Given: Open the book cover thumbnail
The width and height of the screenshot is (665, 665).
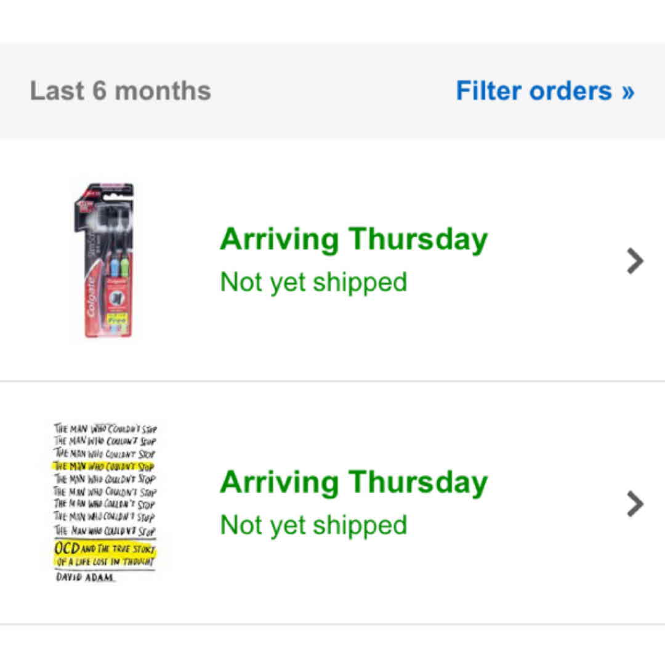Looking at the screenshot, I should click(105, 502).
